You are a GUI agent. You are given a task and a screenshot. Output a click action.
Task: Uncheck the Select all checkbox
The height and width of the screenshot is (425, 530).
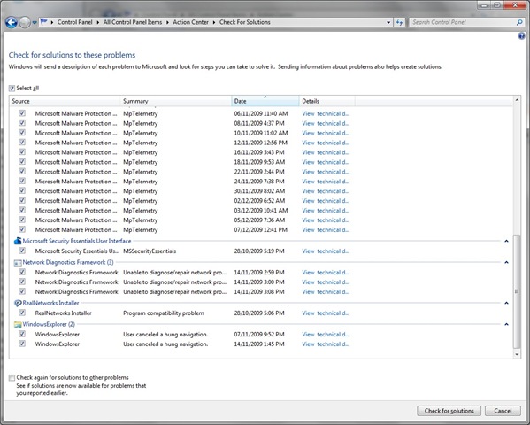[x=12, y=89]
